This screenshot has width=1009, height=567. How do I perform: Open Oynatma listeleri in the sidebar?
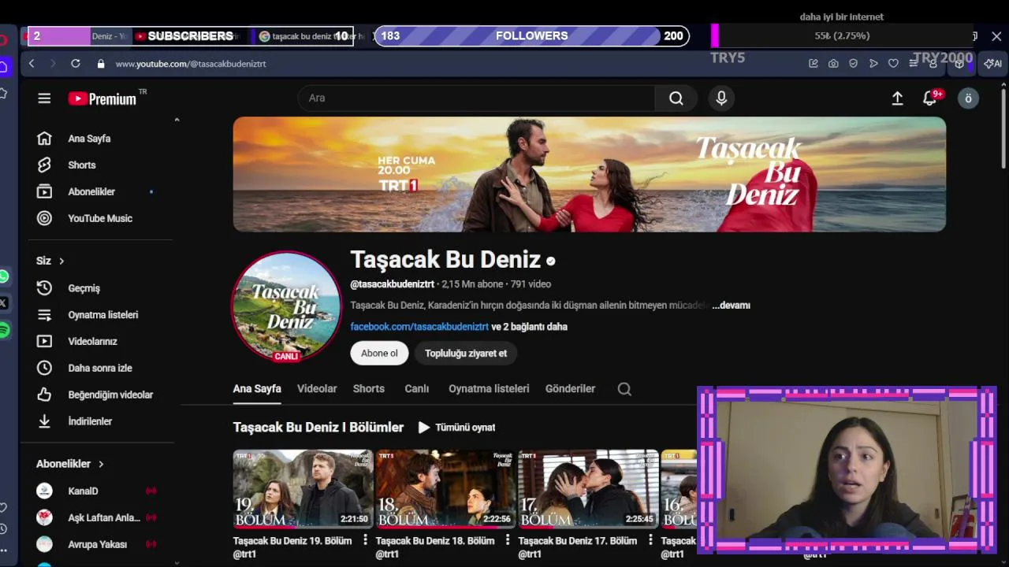pos(101,315)
